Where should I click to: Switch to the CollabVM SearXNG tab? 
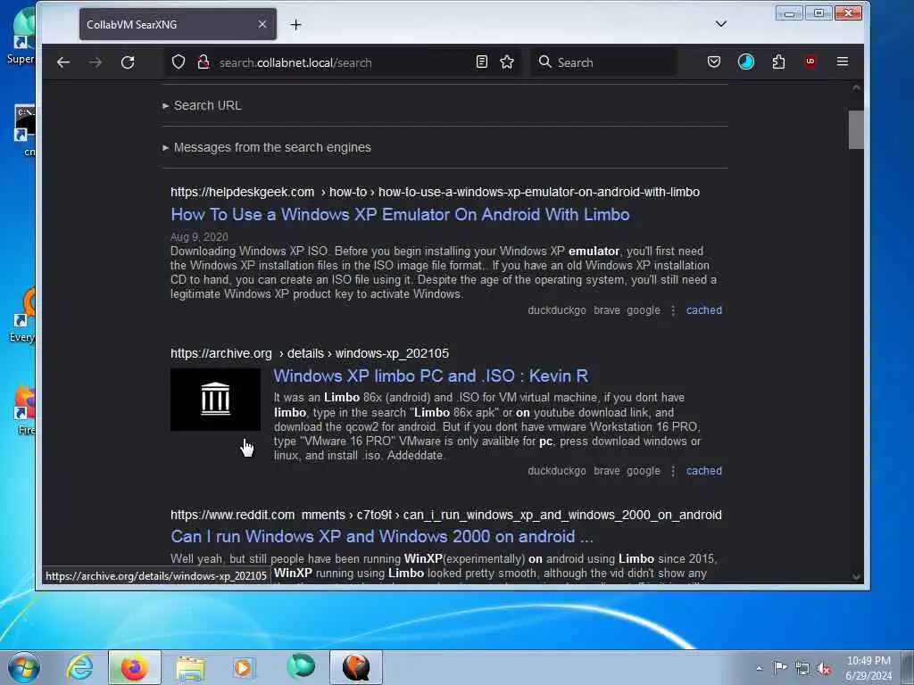pyautogui.click(x=178, y=24)
